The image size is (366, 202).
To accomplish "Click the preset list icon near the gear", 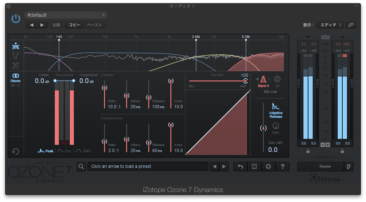I will click(254, 167).
